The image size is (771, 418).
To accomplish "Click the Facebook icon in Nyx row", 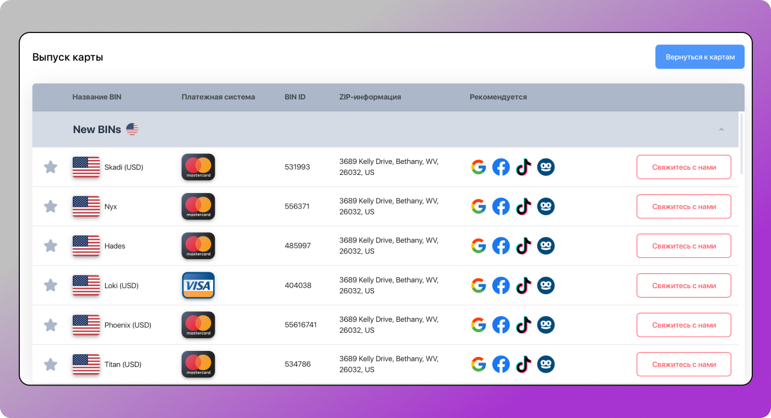I will click(501, 207).
